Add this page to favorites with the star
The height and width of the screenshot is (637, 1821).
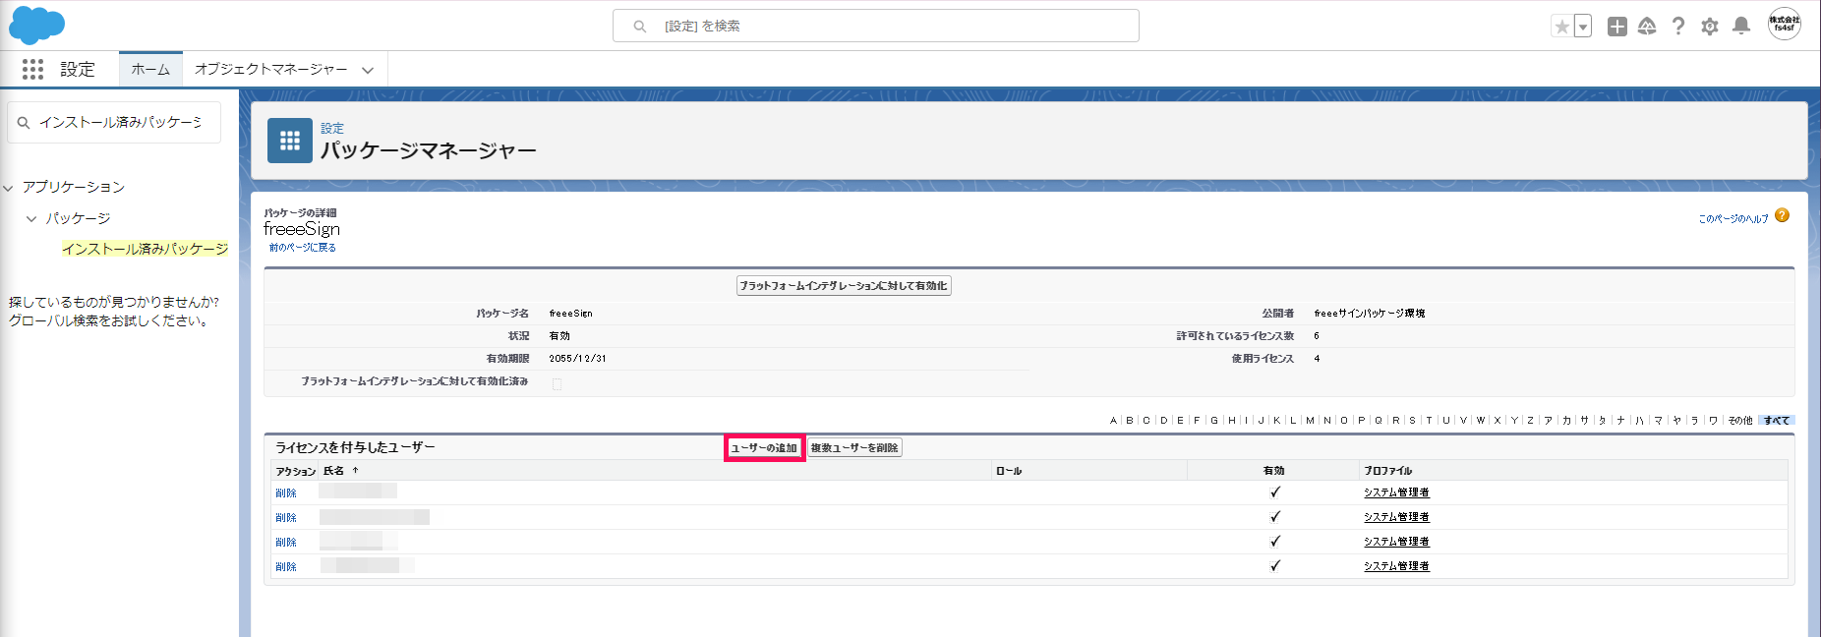[x=1561, y=27]
